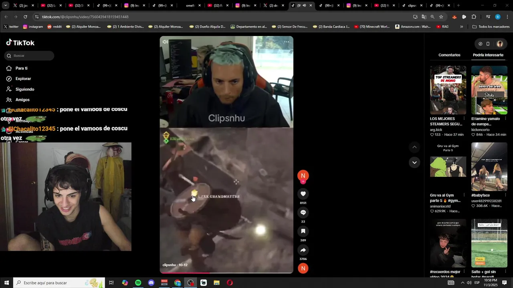This screenshot has height=288, width=513.
Task: Open the sound disc avatar below share
Action: (x=303, y=268)
